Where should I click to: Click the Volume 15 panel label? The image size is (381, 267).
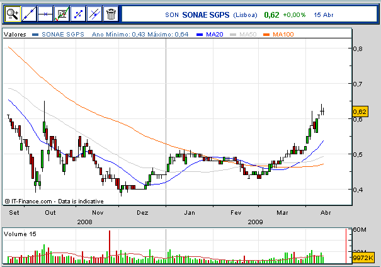(20, 234)
